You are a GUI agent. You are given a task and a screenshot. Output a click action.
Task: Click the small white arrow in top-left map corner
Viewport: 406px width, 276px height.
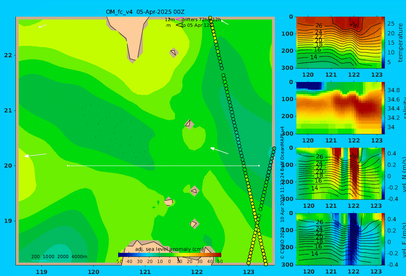pos(43,26)
